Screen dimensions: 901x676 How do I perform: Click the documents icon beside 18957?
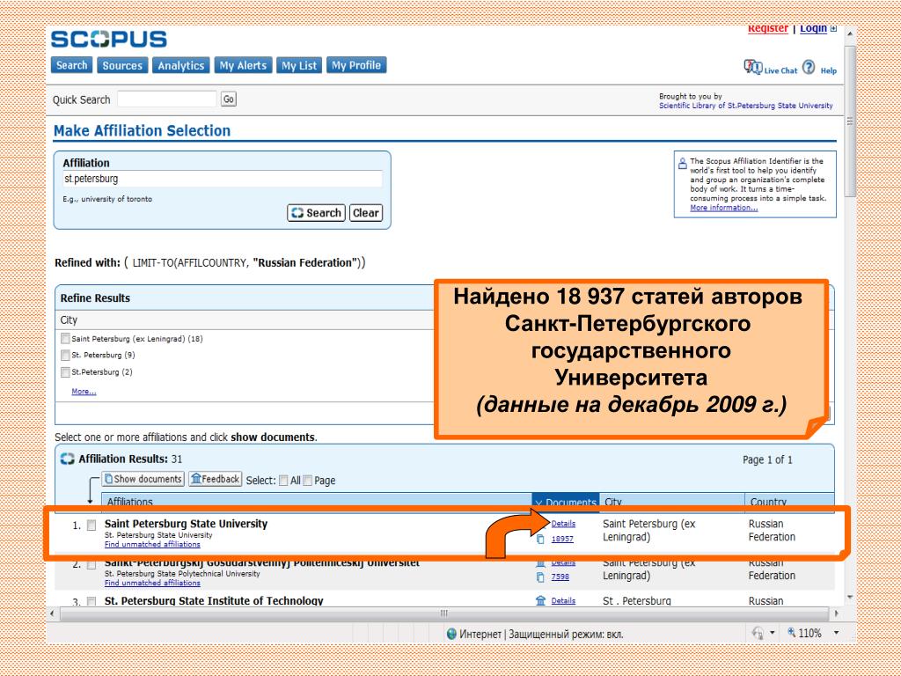[x=540, y=540]
